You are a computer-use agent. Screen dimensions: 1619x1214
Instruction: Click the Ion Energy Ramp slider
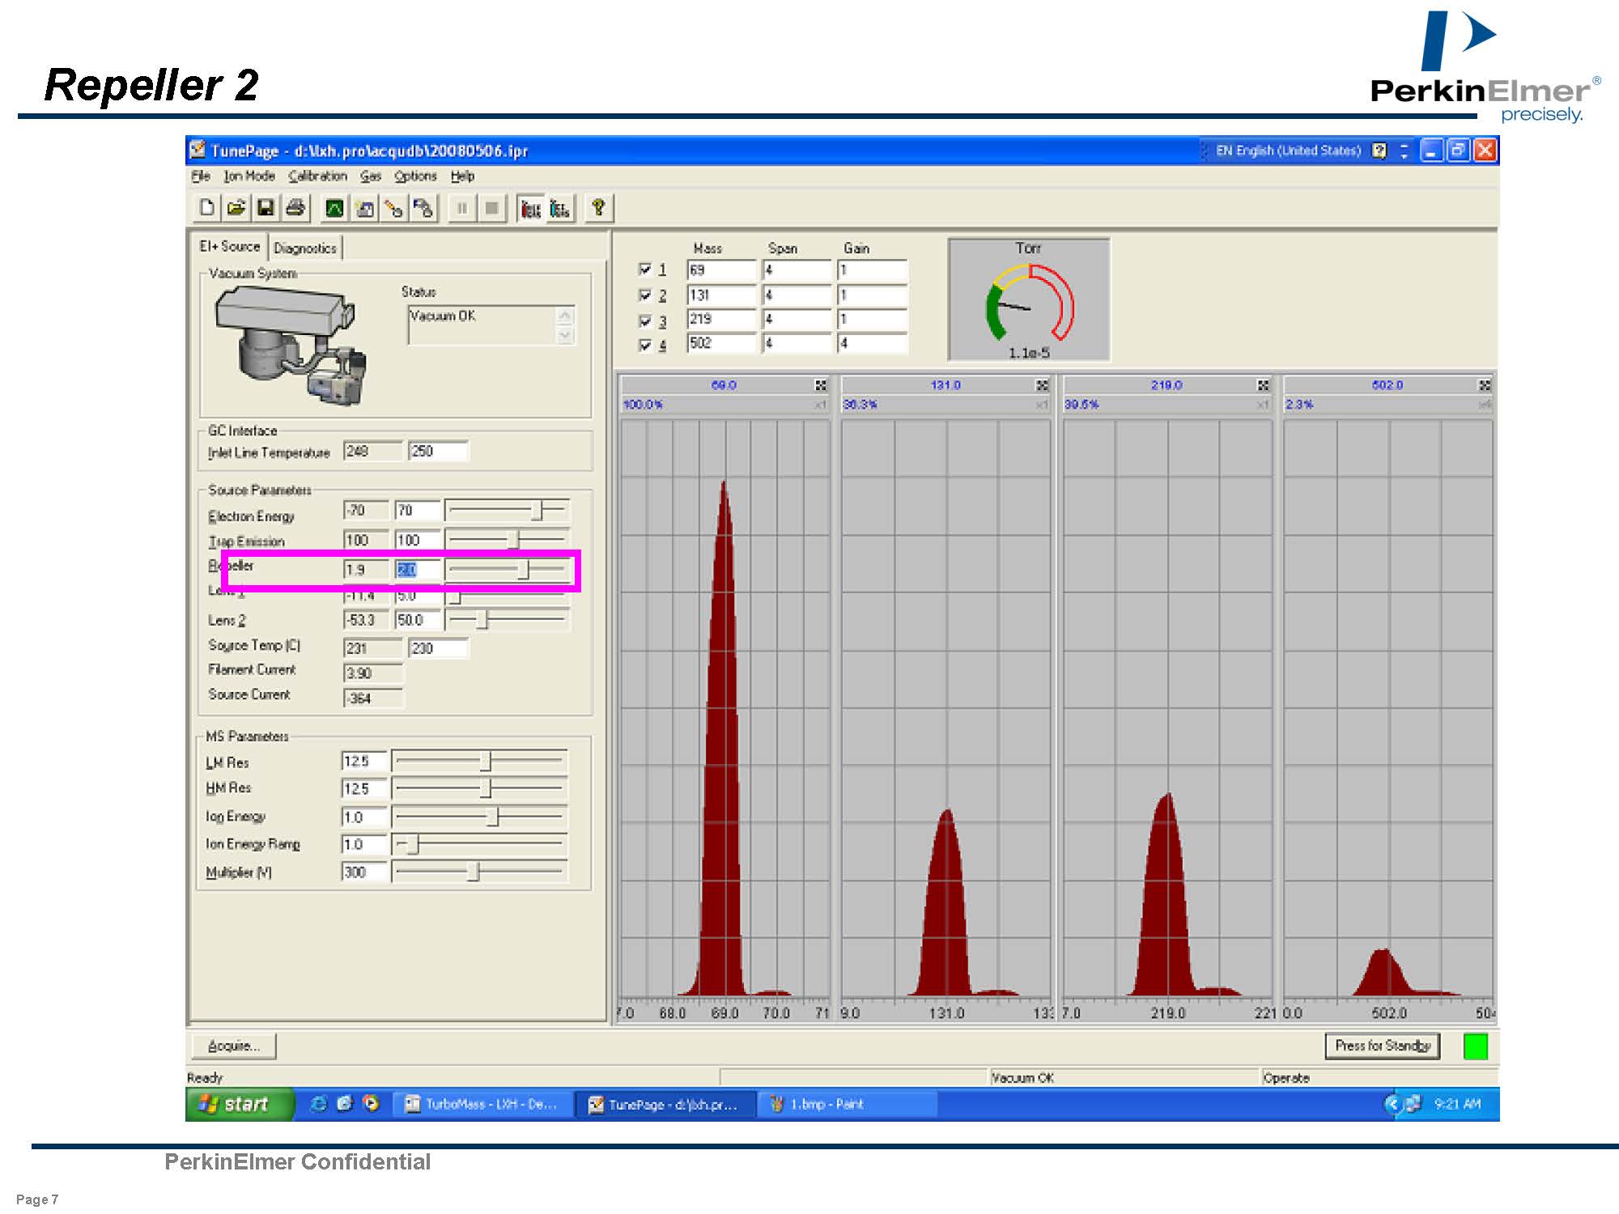coord(479,844)
